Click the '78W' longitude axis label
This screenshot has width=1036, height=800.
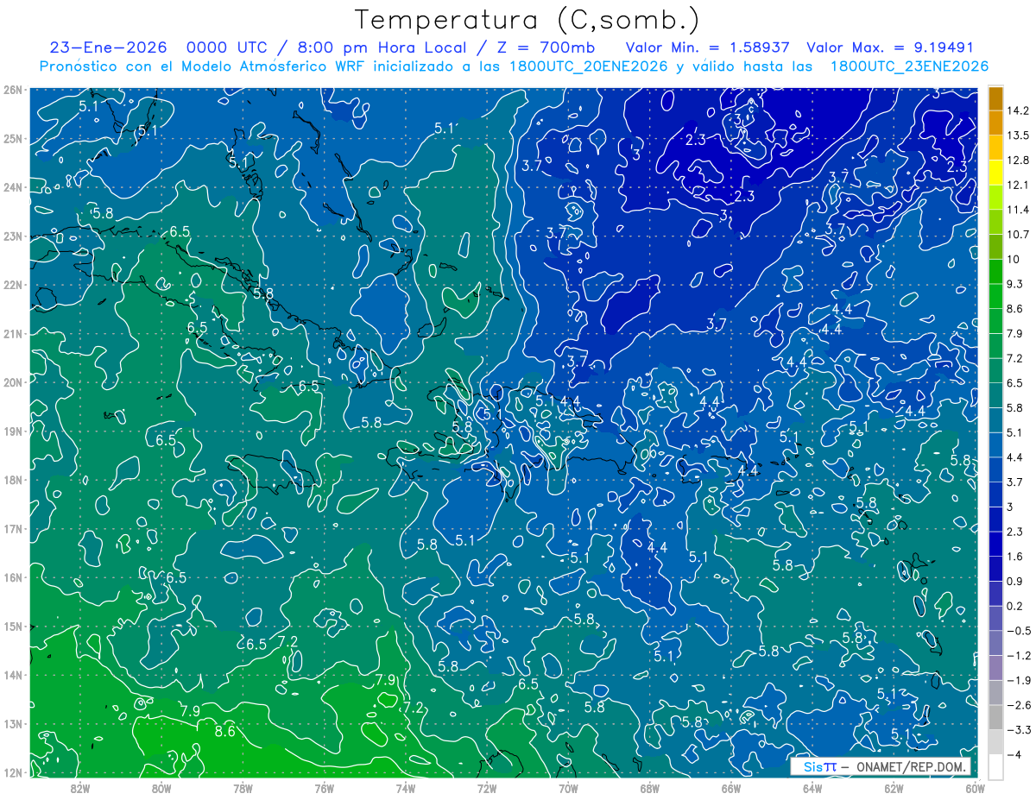[243, 788]
